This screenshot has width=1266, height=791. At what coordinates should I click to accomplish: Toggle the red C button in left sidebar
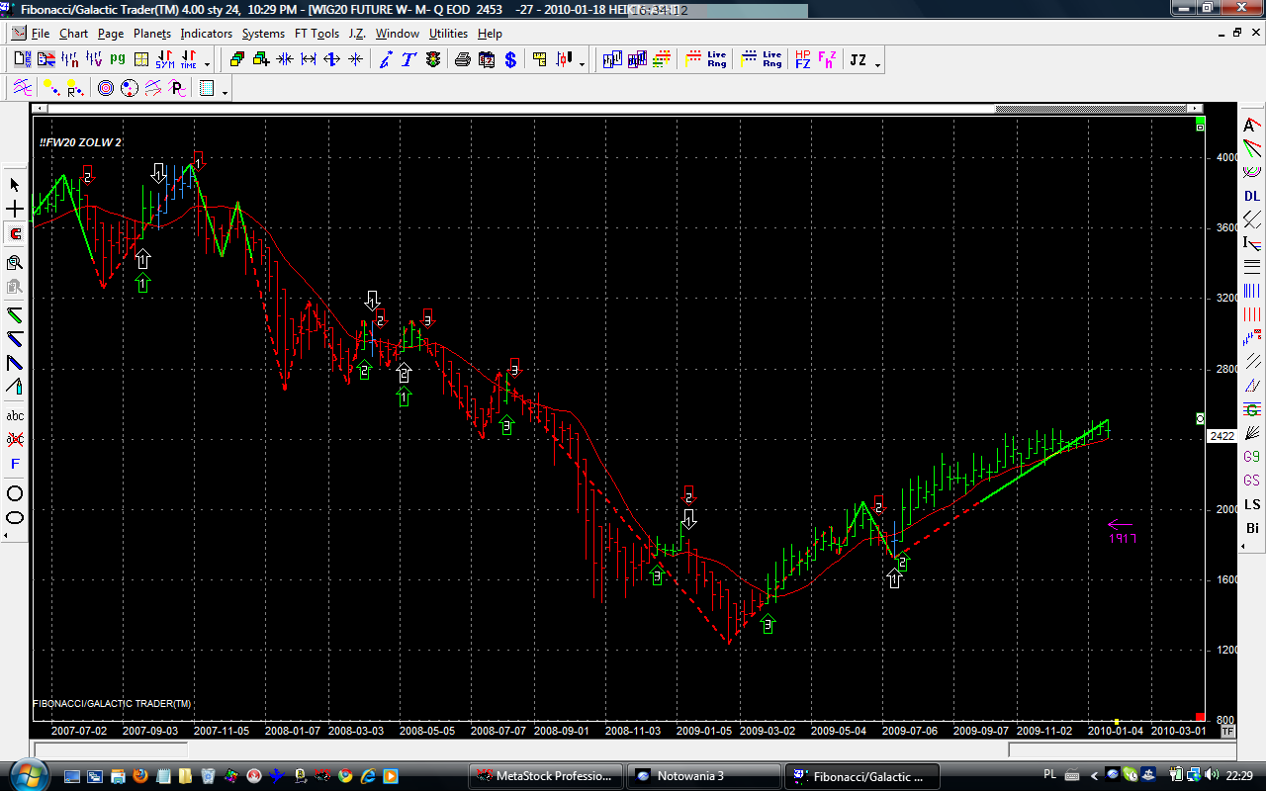(15, 234)
